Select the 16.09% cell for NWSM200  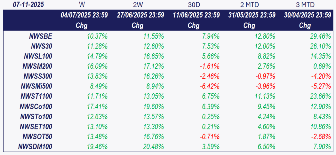click(x=97, y=66)
